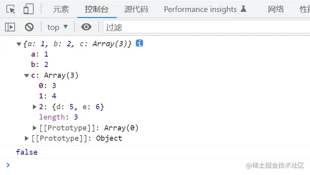Switch to the 源代码 tab
Screen dimensions: 310x175
tap(136, 9)
